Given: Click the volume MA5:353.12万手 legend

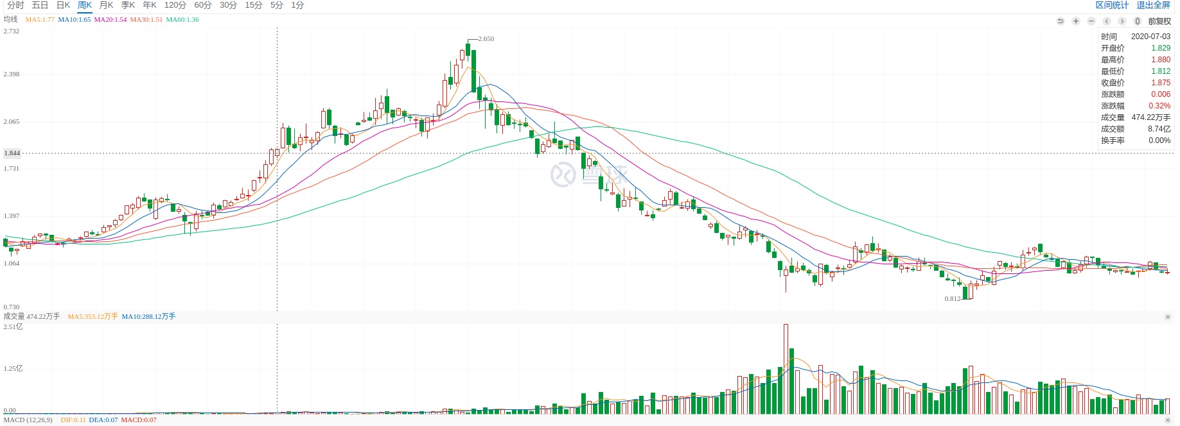Looking at the screenshot, I should tap(92, 316).
